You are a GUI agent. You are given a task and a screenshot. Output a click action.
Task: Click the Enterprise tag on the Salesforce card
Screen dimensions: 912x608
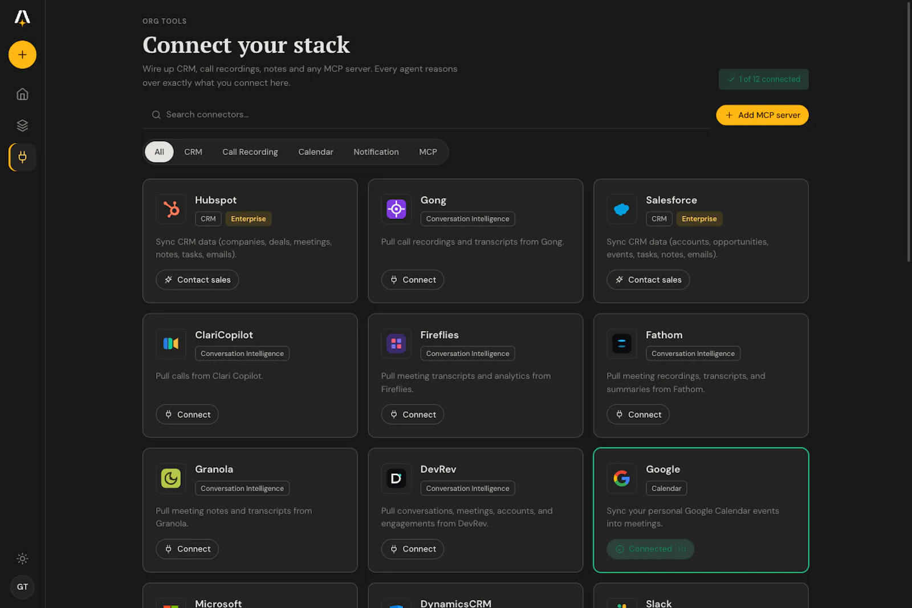(699, 219)
